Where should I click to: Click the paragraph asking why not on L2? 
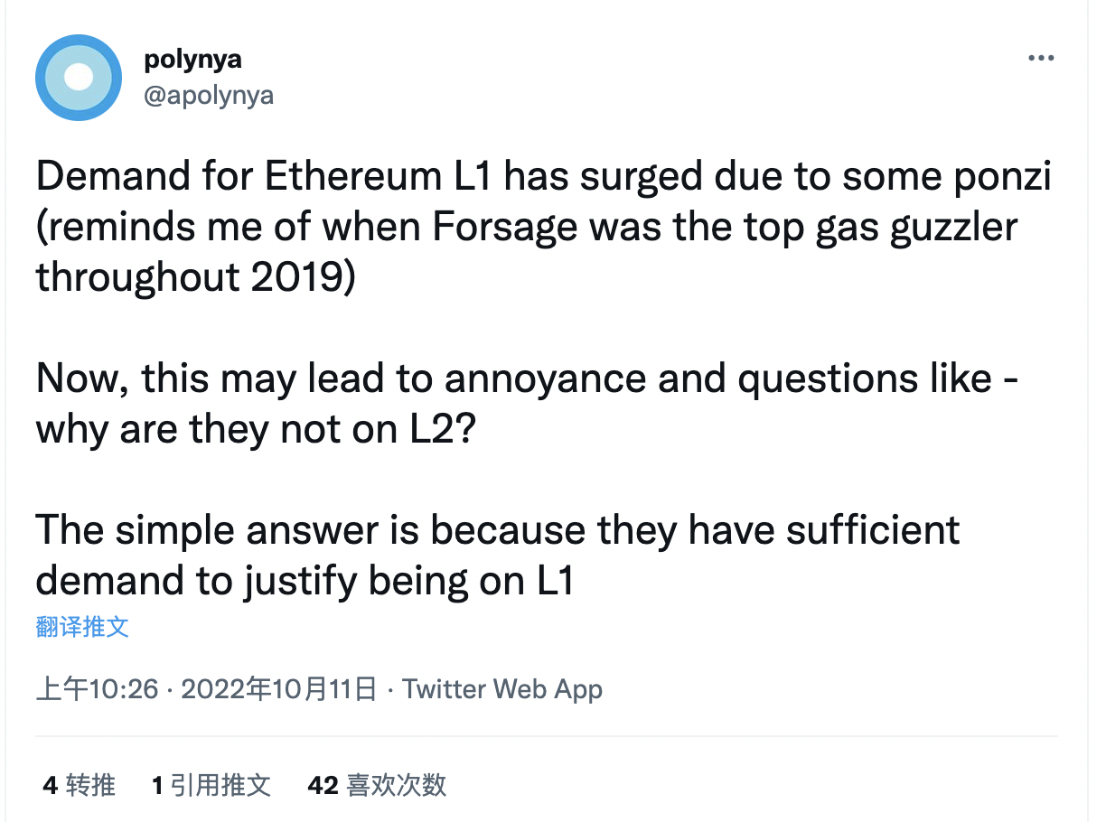coord(528,404)
